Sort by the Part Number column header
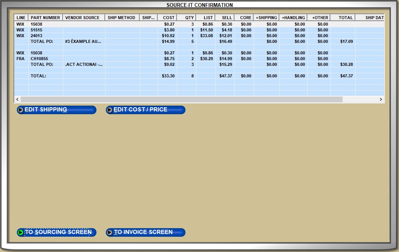The image size is (399, 252). [x=45, y=18]
